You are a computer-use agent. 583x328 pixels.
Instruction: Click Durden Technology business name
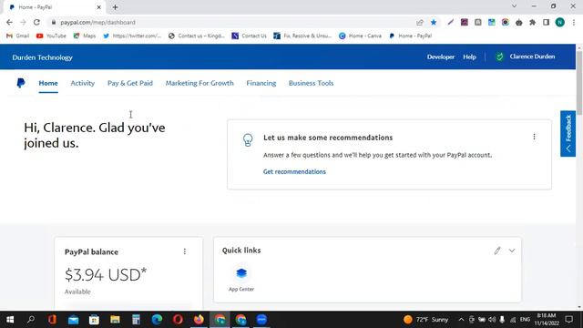[x=43, y=57]
